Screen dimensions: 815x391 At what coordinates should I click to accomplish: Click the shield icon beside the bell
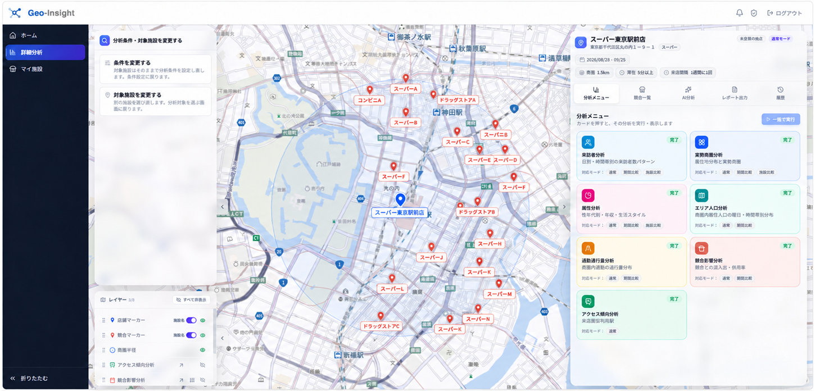click(754, 13)
